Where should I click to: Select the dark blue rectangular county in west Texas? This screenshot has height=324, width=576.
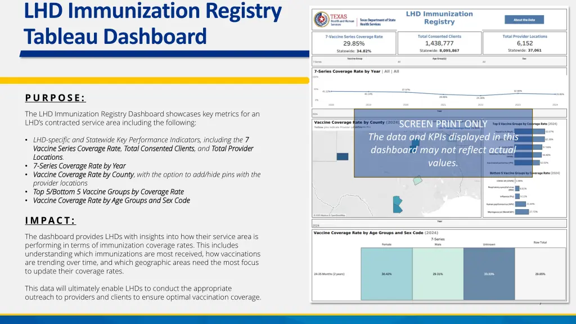coord(343,156)
